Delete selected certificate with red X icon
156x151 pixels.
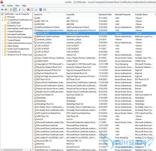point(28,9)
